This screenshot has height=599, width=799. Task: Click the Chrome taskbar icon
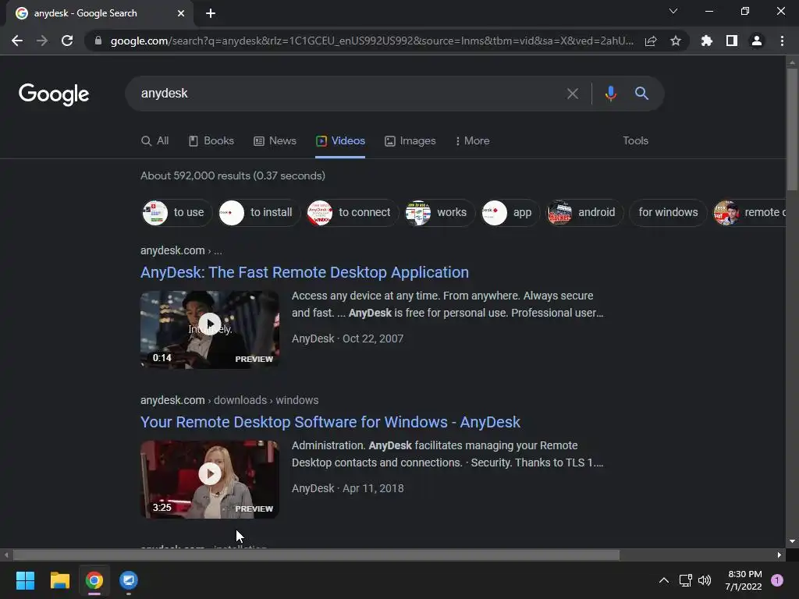[x=94, y=580]
